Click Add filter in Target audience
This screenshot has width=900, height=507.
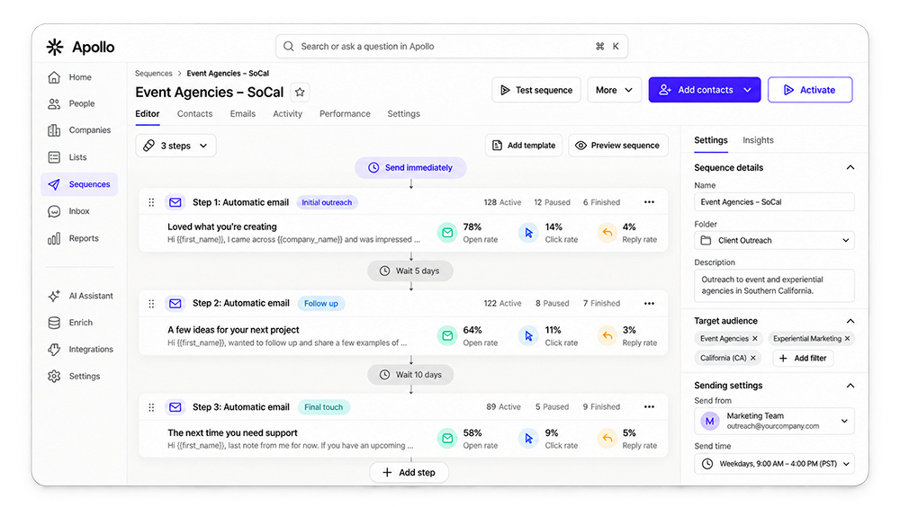[803, 358]
